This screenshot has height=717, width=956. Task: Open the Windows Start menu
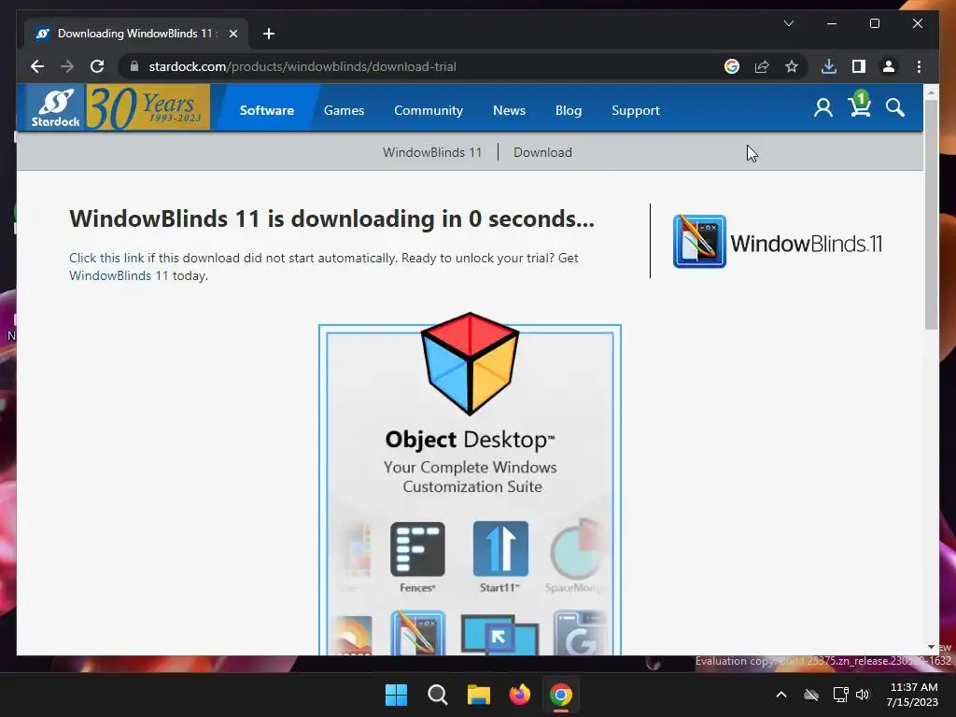coord(396,695)
